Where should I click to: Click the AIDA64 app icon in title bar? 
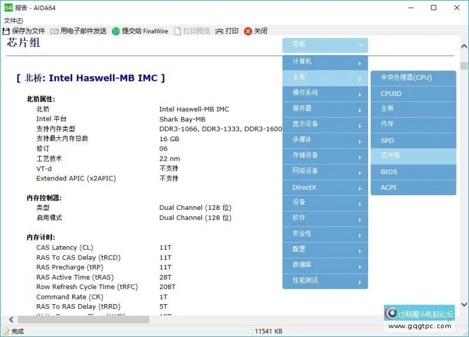[7, 8]
